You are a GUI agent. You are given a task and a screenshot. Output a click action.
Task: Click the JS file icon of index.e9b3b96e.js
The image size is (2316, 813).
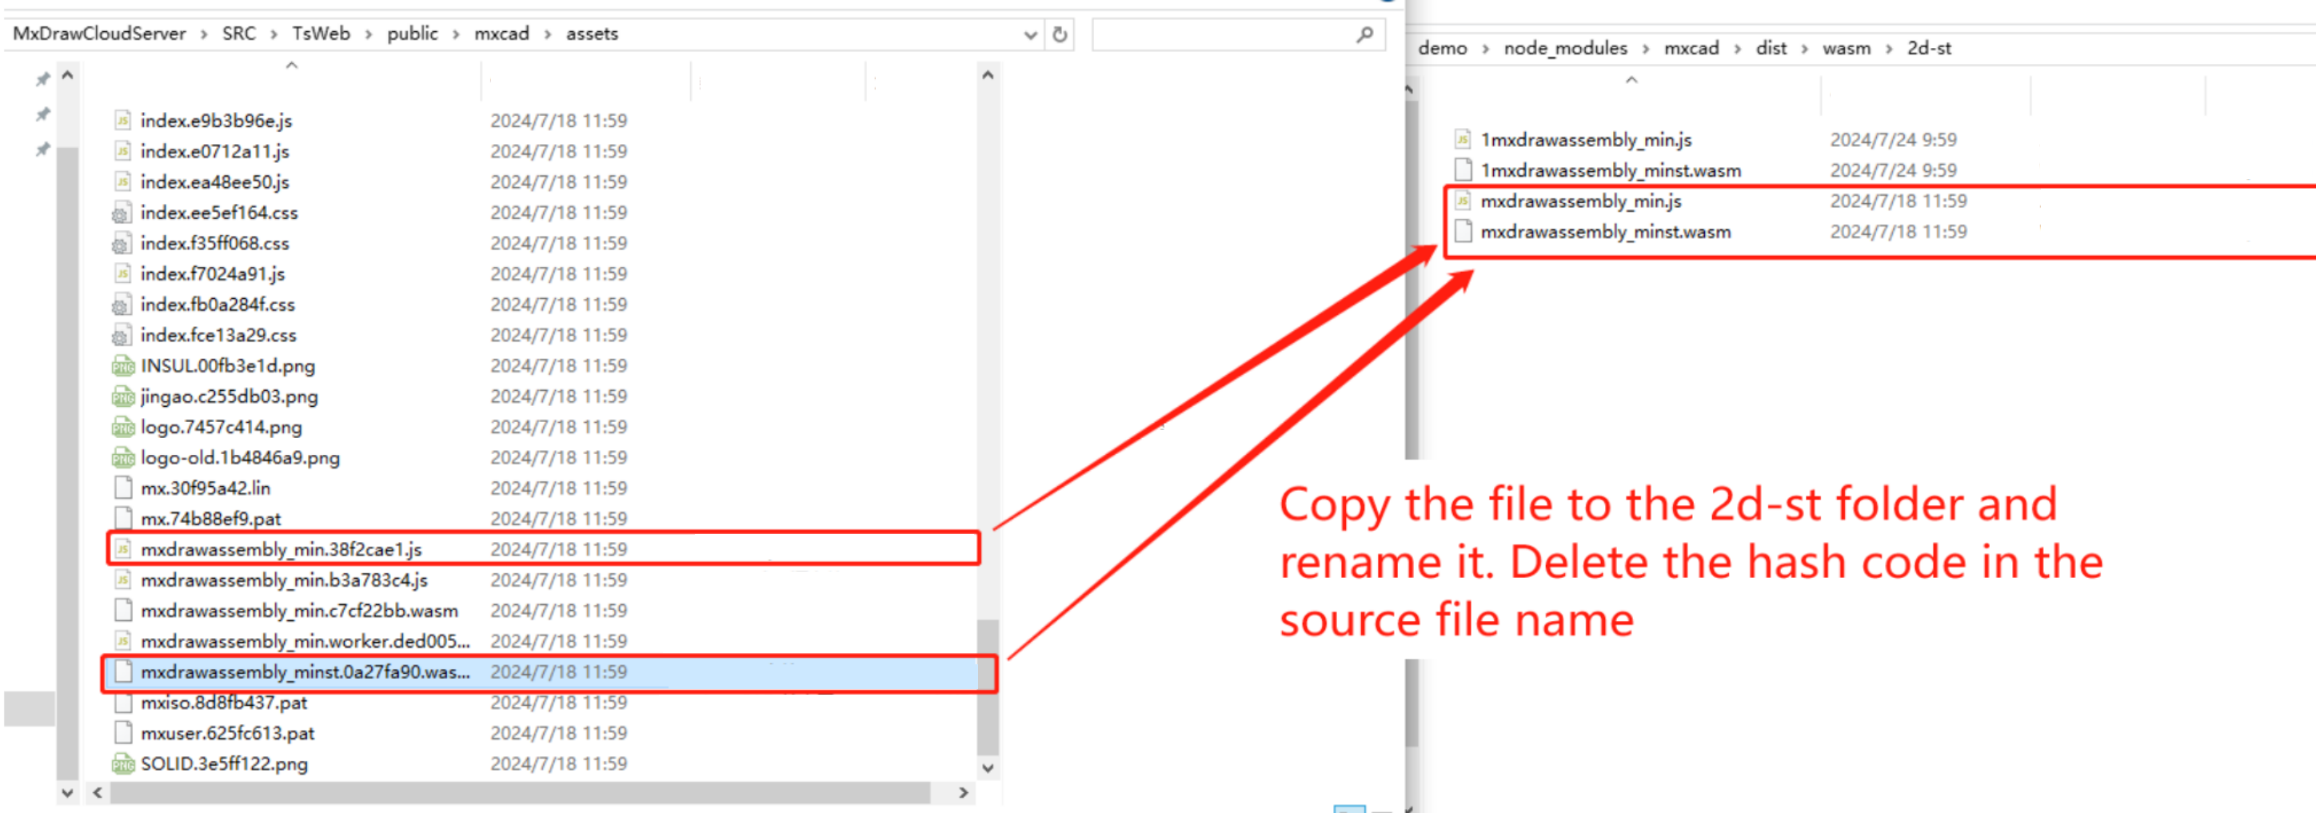click(122, 121)
